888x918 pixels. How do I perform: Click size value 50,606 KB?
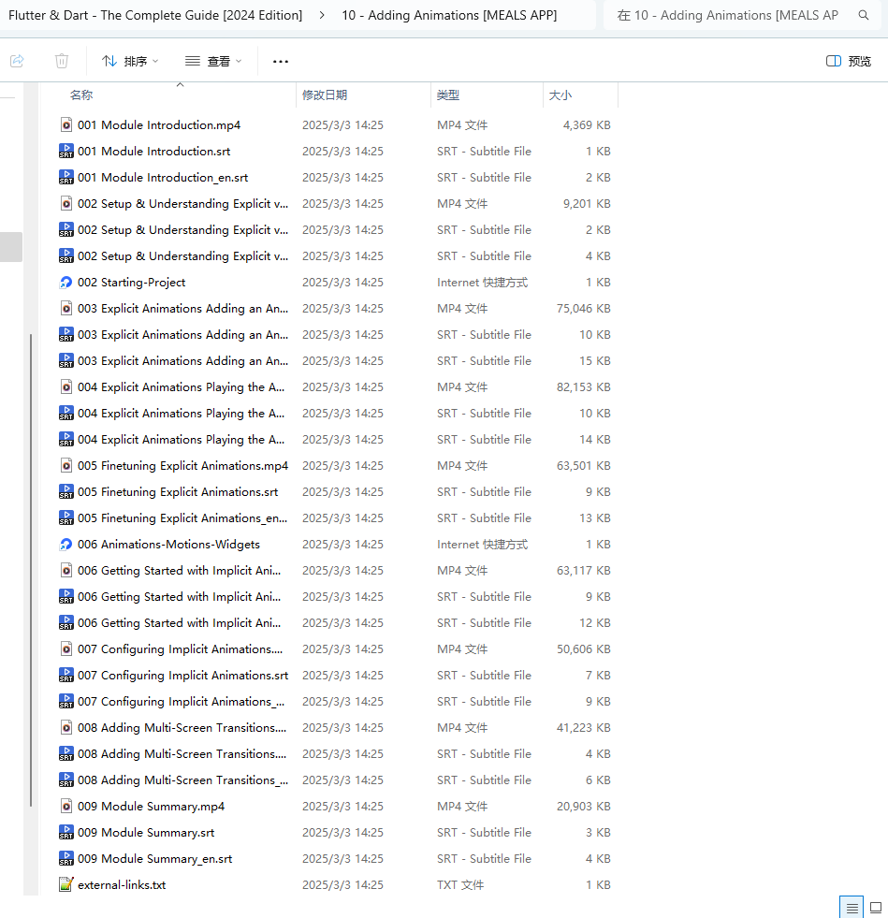(x=583, y=648)
